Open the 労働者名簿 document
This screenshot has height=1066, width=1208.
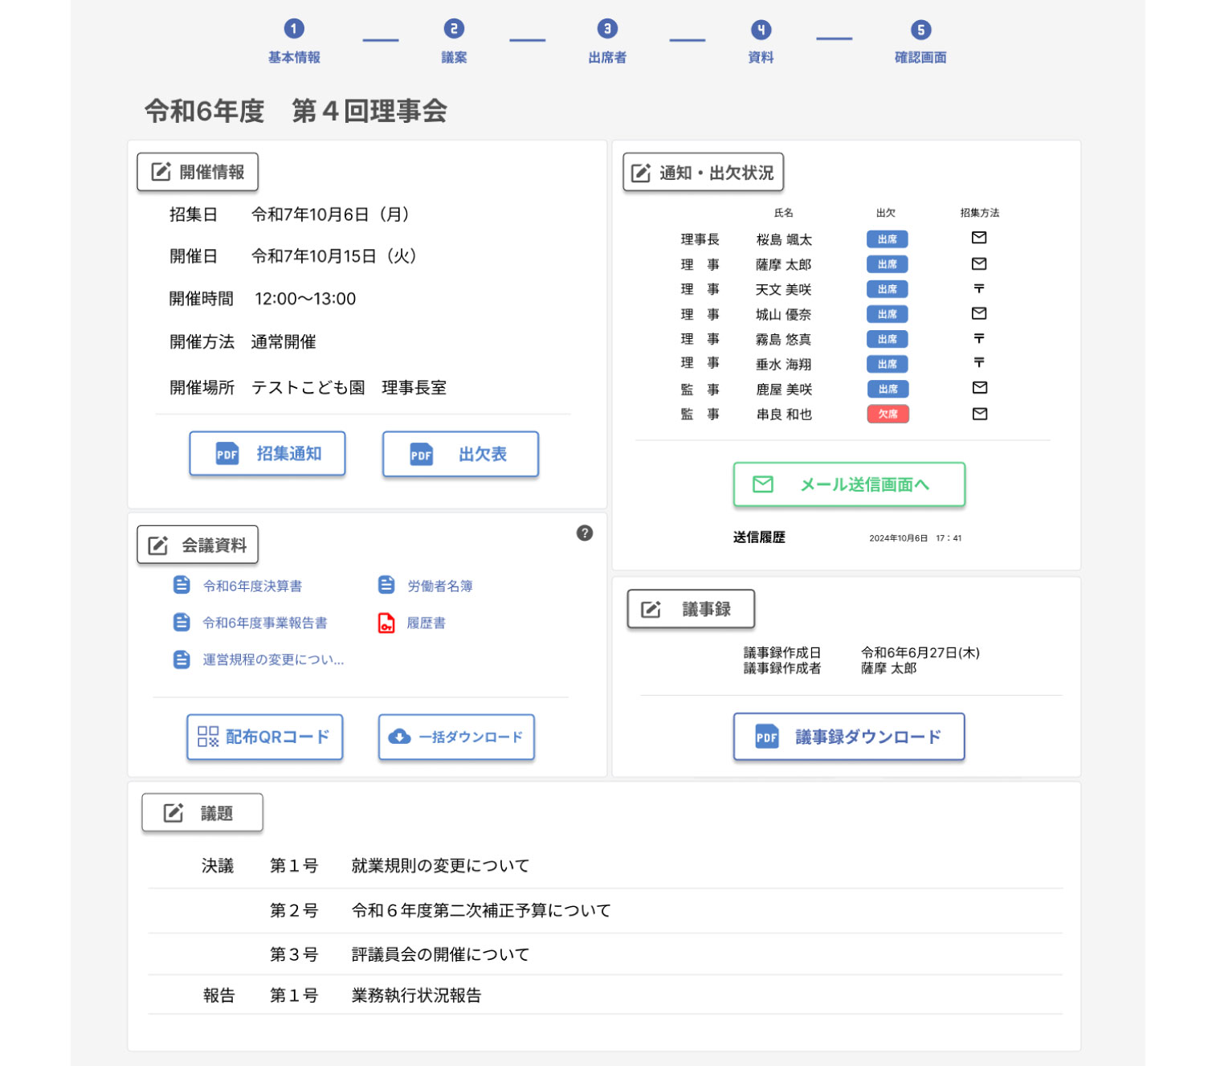(439, 586)
